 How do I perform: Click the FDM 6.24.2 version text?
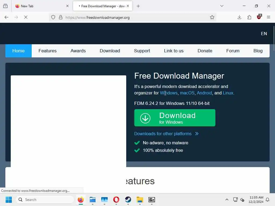point(172,103)
